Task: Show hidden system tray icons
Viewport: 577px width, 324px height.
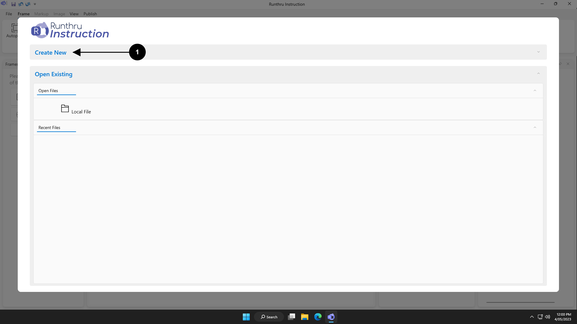Action: (532, 317)
